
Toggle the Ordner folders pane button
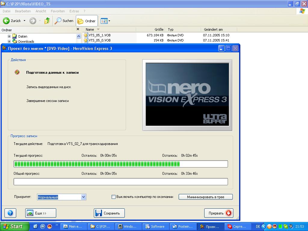(x=87, y=21)
